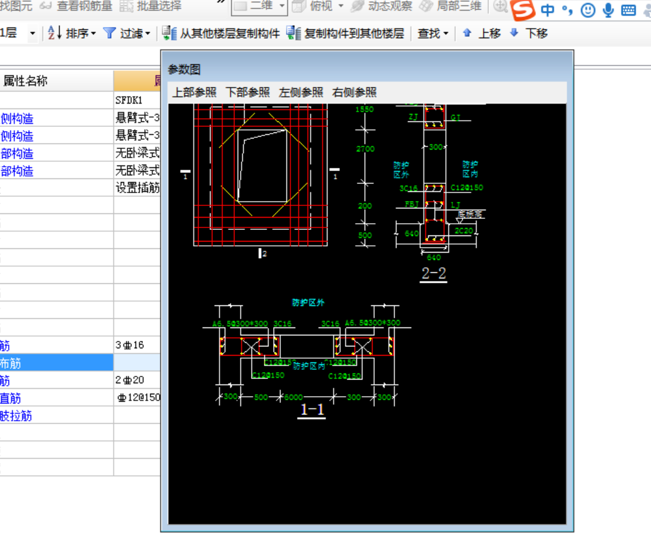
Task: Click the 2C20 rebar label in drawing
Action: pyautogui.click(x=464, y=231)
